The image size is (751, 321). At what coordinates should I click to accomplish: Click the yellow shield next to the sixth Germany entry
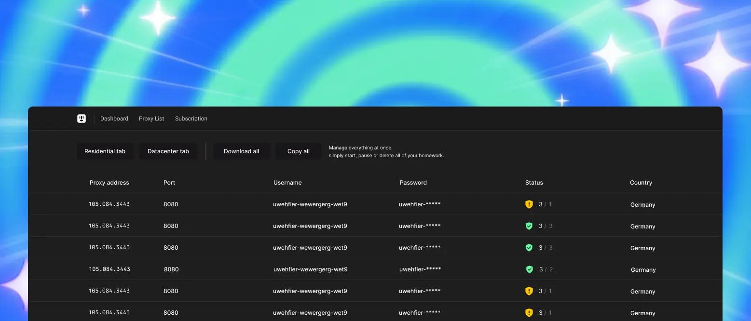pyautogui.click(x=529, y=312)
